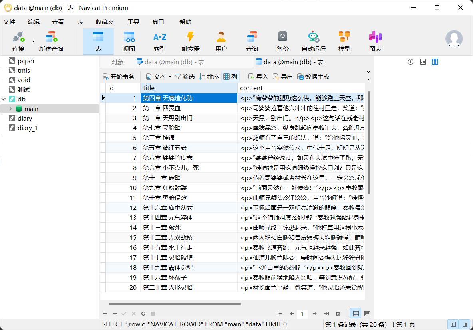Screen dimensions: 473x330
Task: Click the page number input field
Action: click(302, 314)
